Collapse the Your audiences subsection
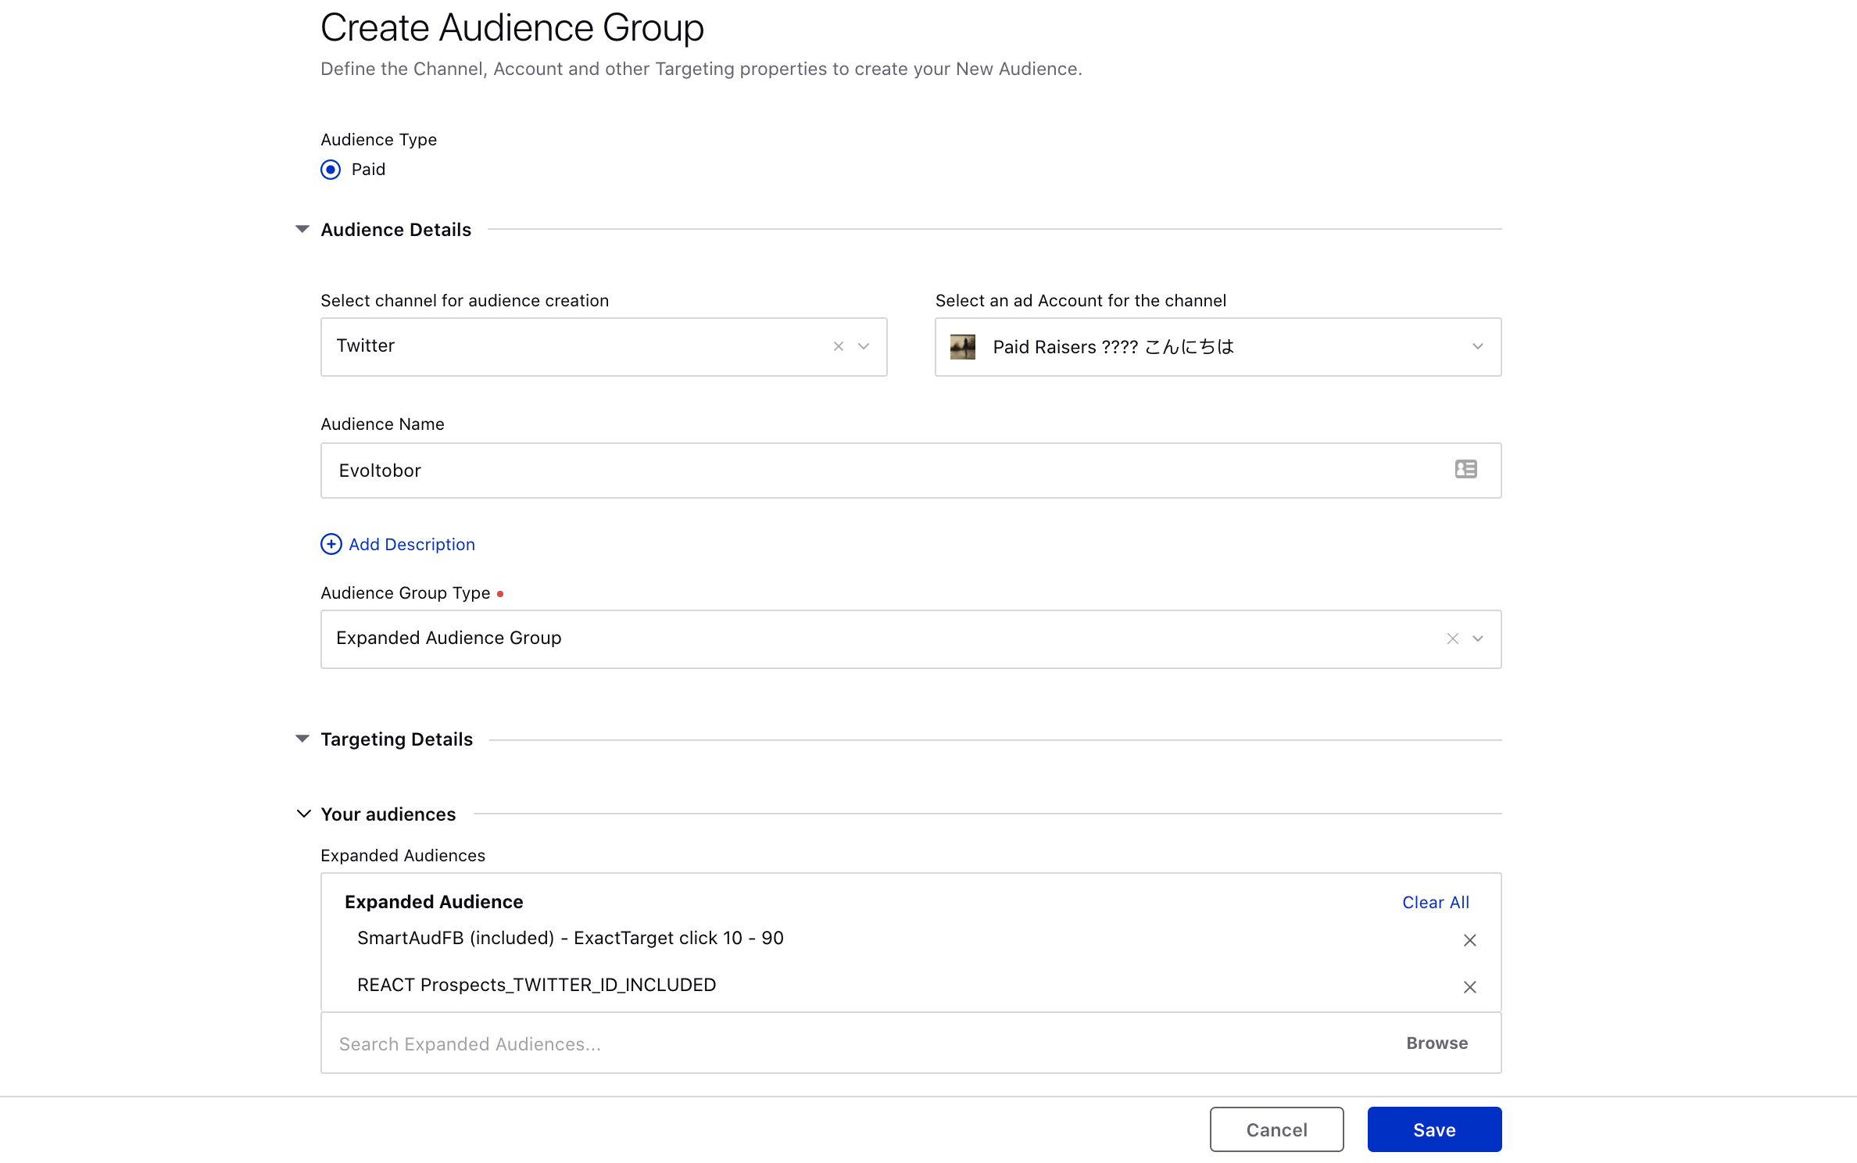Viewport: 1857px width, 1163px height. point(304,814)
